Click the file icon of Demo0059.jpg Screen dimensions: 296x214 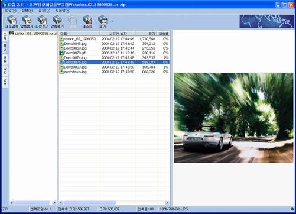tap(61, 48)
